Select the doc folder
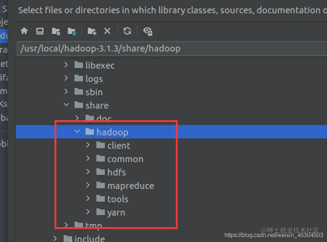 pos(98,118)
